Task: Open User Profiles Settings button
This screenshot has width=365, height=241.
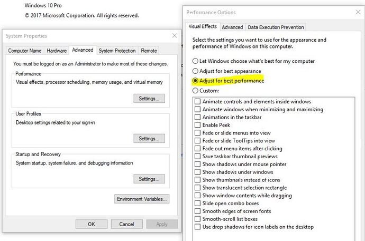Action: (x=149, y=139)
